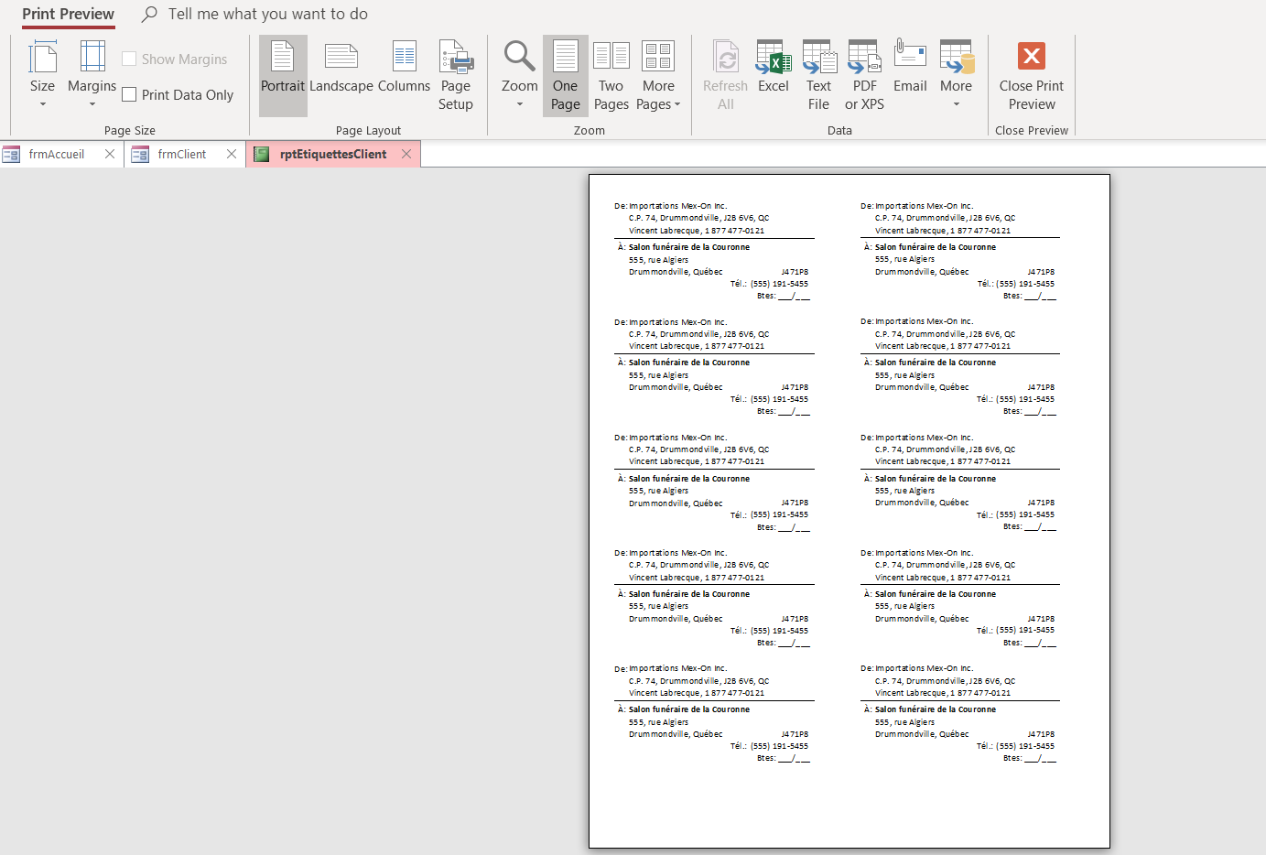This screenshot has width=1266, height=855.
Task: Click the Tell me search box
Action: (x=267, y=15)
